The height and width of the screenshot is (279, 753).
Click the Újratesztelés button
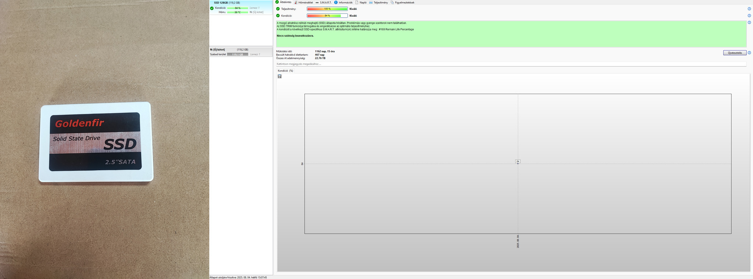click(x=735, y=53)
